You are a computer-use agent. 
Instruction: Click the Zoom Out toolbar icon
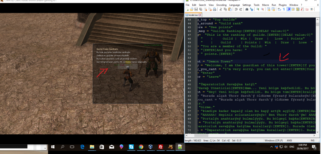coord(262,9)
